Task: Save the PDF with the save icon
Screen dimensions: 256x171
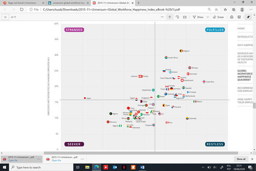Action: [240, 17]
